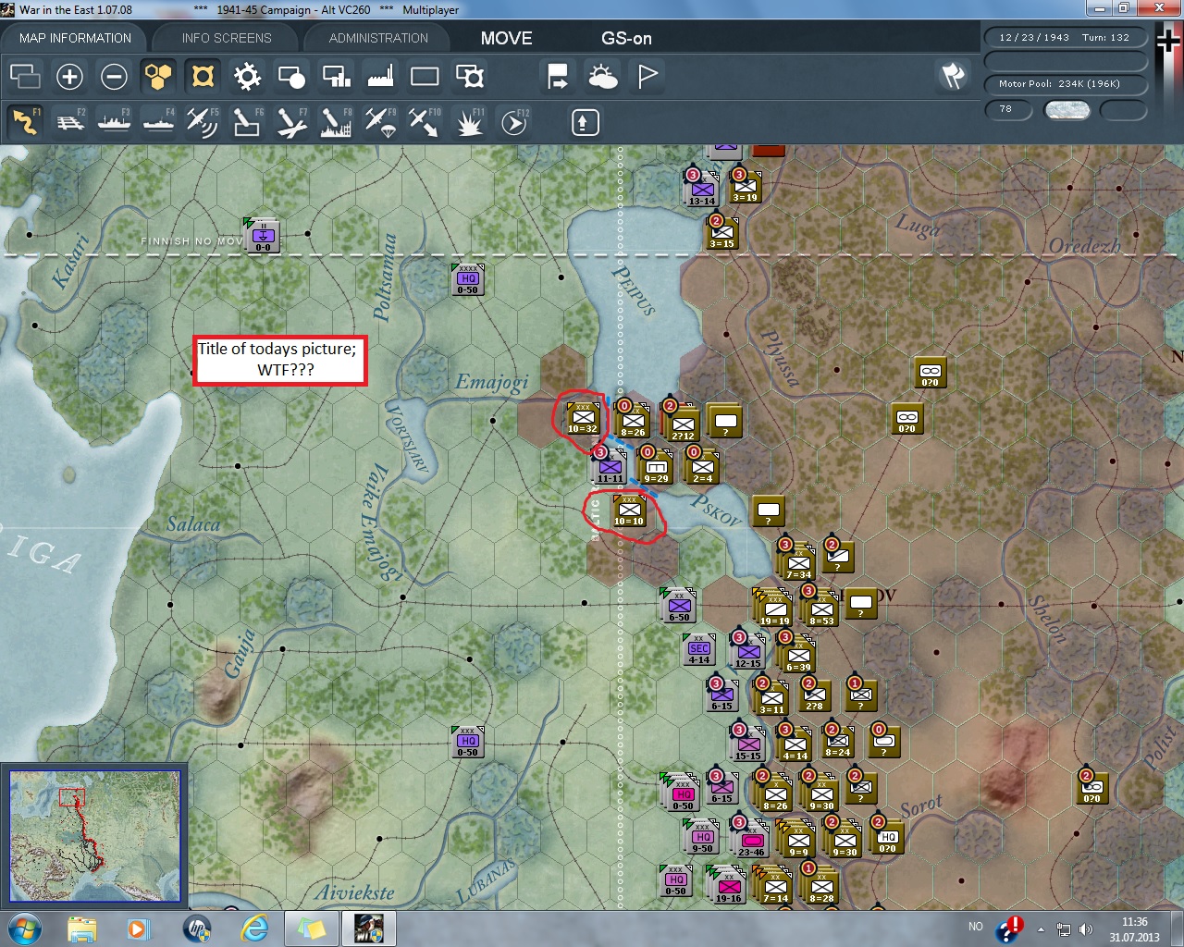
Task: Select the 10=10 unit counter
Action: pos(629,510)
